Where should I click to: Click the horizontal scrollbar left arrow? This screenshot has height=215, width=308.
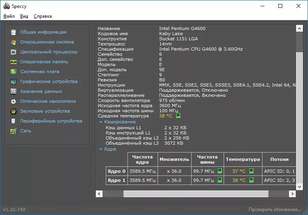pos(99,194)
